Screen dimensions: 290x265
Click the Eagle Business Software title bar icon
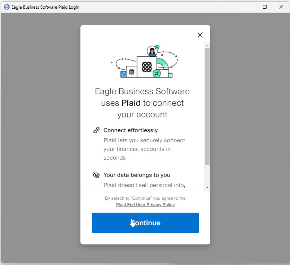(6, 7)
